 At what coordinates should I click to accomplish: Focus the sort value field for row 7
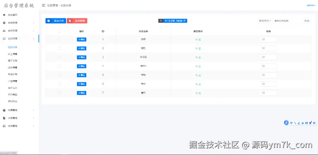click(x=268, y=93)
